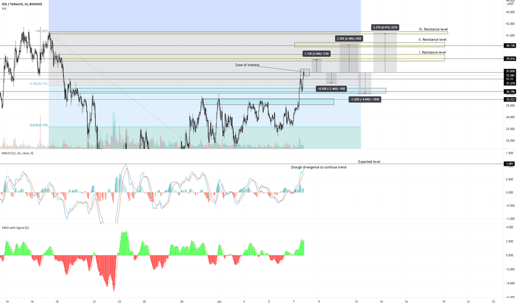This screenshot has width=517, height=305.
Task: Click the 19 date on time axis
Action: 443,302
